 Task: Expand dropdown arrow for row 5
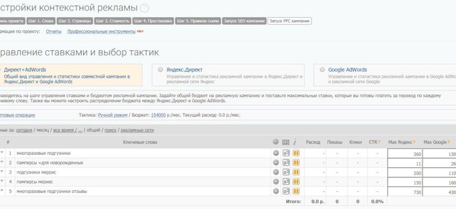pos(2,191)
